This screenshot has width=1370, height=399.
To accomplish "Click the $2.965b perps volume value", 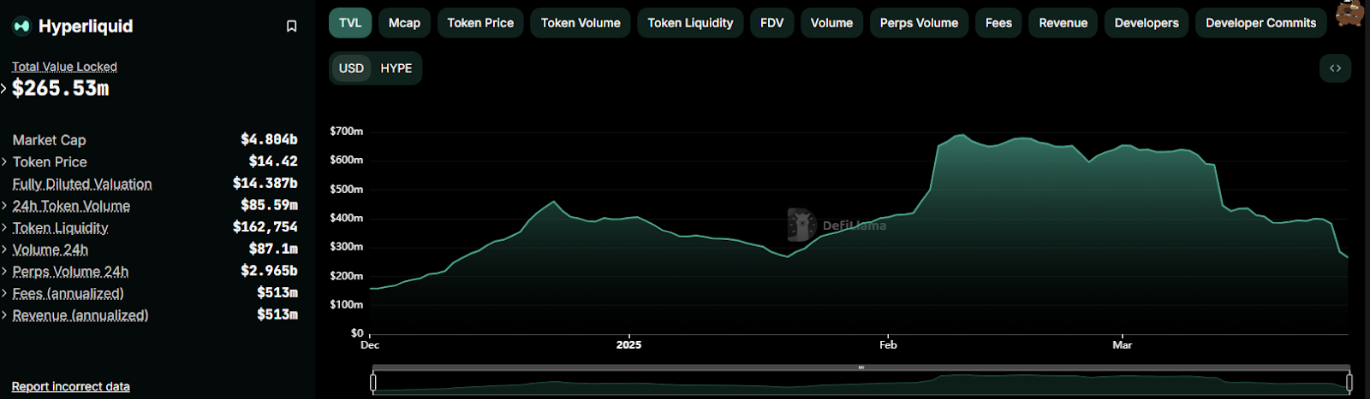I will coord(269,271).
